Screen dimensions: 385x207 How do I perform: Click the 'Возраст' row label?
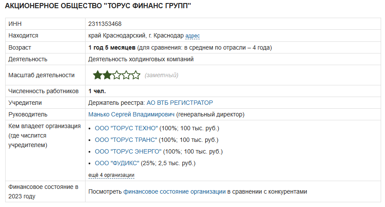coord(19,47)
